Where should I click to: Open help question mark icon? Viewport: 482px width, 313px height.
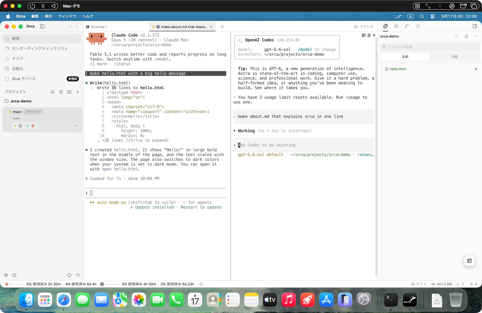[x=14, y=275]
